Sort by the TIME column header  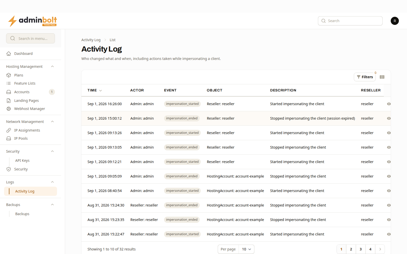pos(94,90)
